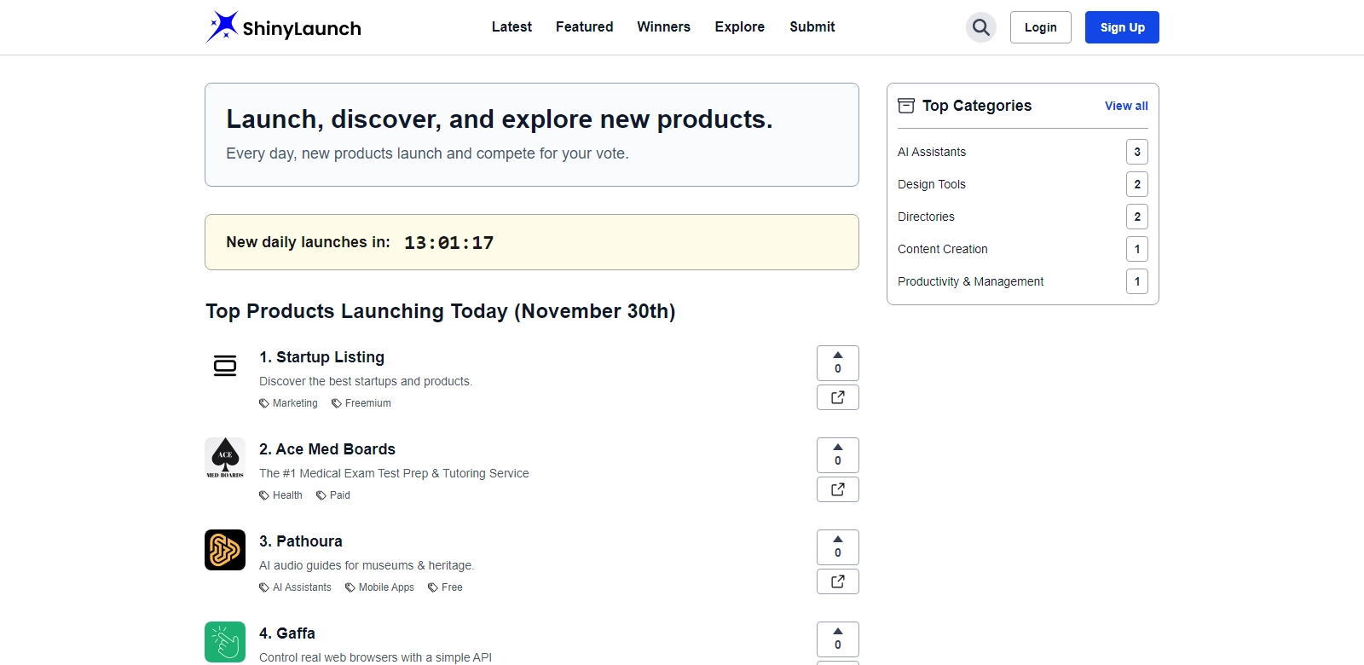Image resolution: width=1364 pixels, height=665 pixels.
Task: Click 'Control real web browsers' description
Action: click(x=375, y=657)
